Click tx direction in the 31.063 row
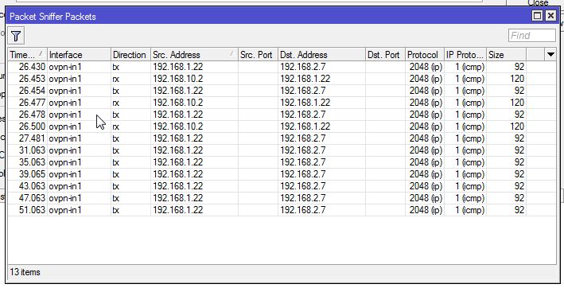Viewport: 564px width, 288px height. click(116, 150)
